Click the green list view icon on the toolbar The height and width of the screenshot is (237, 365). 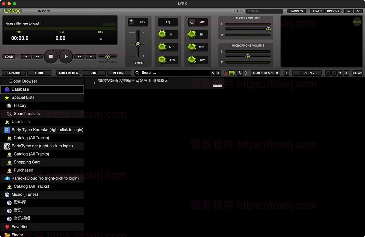pyautogui.click(x=231, y=73)
